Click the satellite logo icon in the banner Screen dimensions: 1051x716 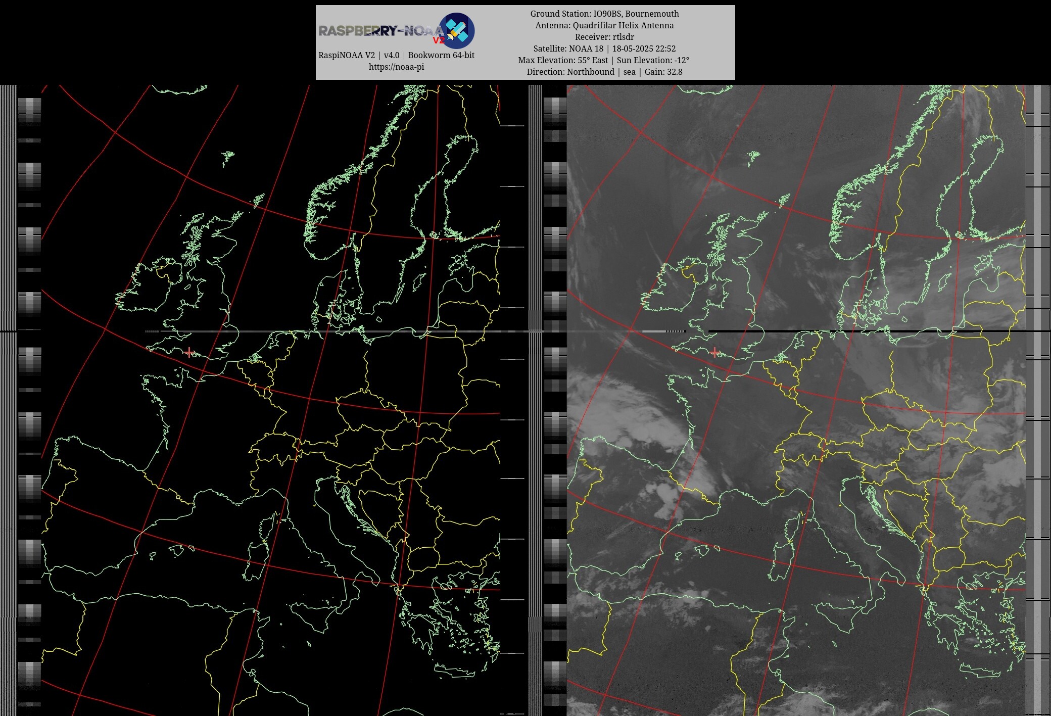[x=456, y=31]
